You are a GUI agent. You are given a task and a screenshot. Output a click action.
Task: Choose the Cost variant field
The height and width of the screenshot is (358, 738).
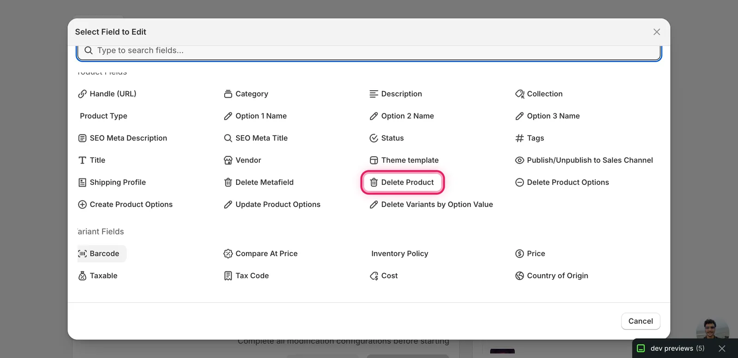click(384, 276)
